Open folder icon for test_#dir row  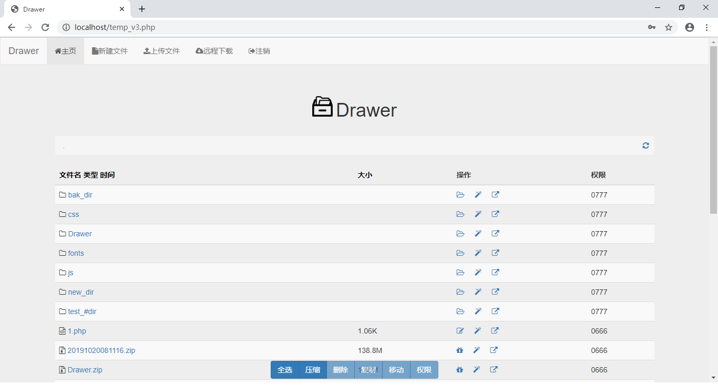[x=460, y=311]
